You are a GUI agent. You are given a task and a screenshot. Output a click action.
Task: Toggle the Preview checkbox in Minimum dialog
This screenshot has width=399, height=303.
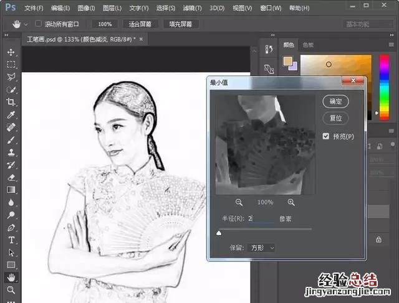[325, 136]
